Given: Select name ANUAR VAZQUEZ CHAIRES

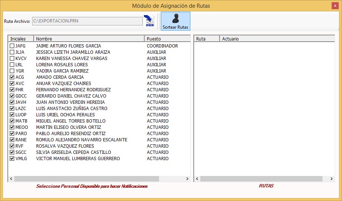Looking at the screenshot, I should coord(63,84).
